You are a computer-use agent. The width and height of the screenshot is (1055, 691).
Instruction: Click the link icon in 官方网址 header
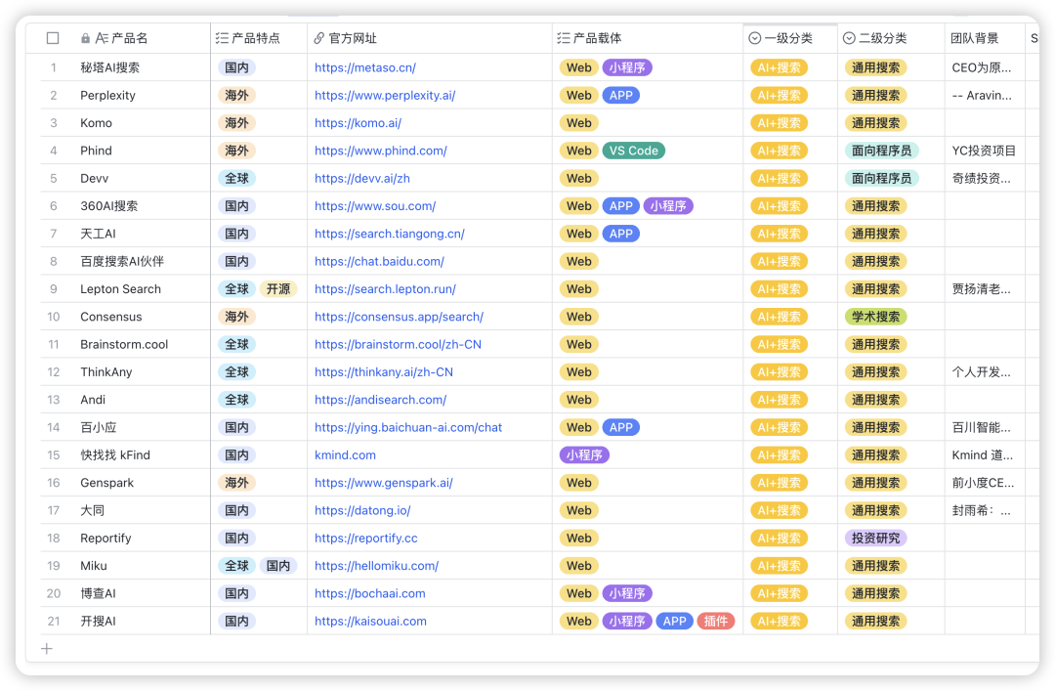316,37
